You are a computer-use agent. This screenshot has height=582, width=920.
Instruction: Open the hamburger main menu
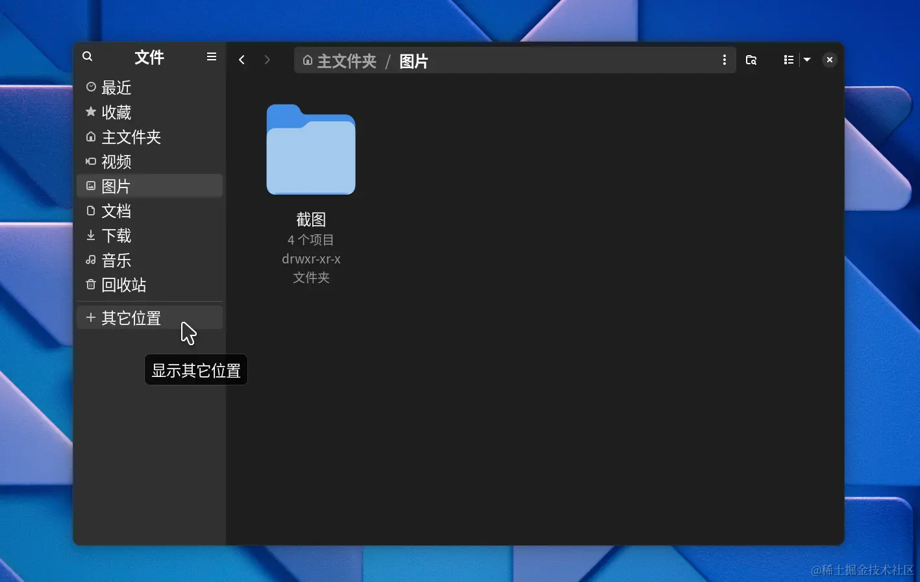[212, 57]
